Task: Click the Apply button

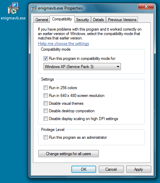Action: [139, 169]
